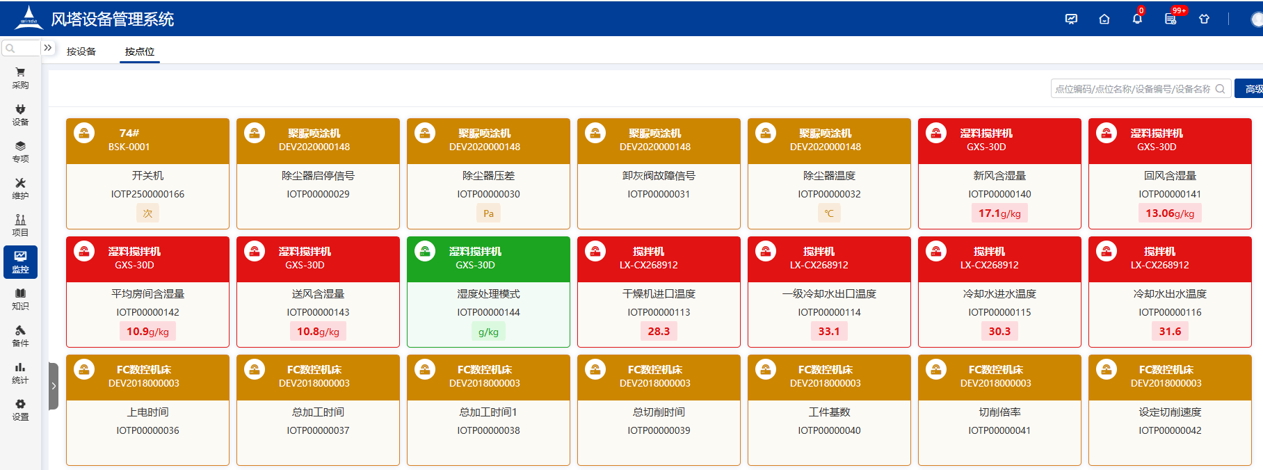Click the device icon on card IOTP00000140
Screen dimensions: 1263x470
936,133
